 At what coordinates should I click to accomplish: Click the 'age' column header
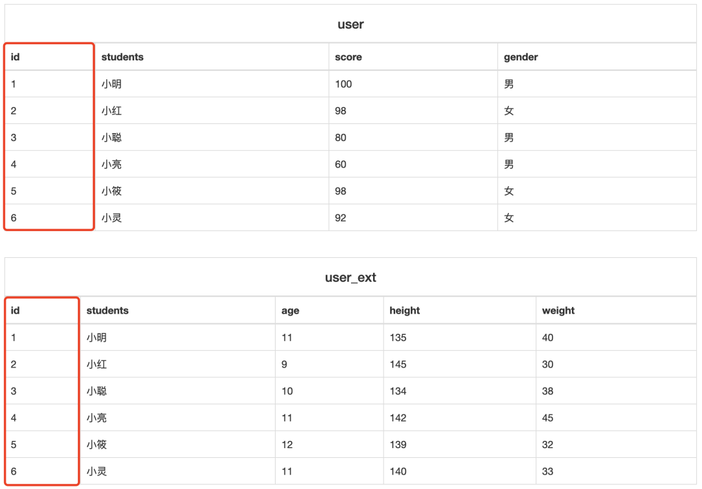290,310
